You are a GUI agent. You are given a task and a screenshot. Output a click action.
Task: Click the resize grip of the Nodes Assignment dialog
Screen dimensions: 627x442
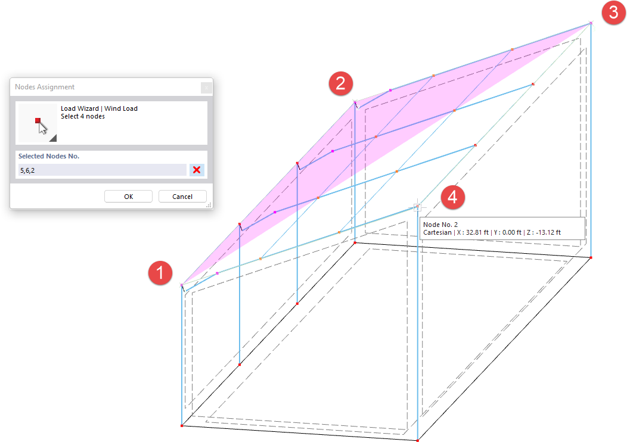(208, 206)
